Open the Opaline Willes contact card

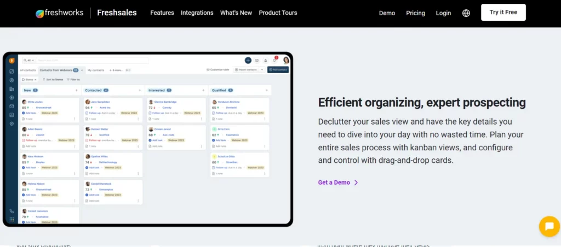point(113,164)
